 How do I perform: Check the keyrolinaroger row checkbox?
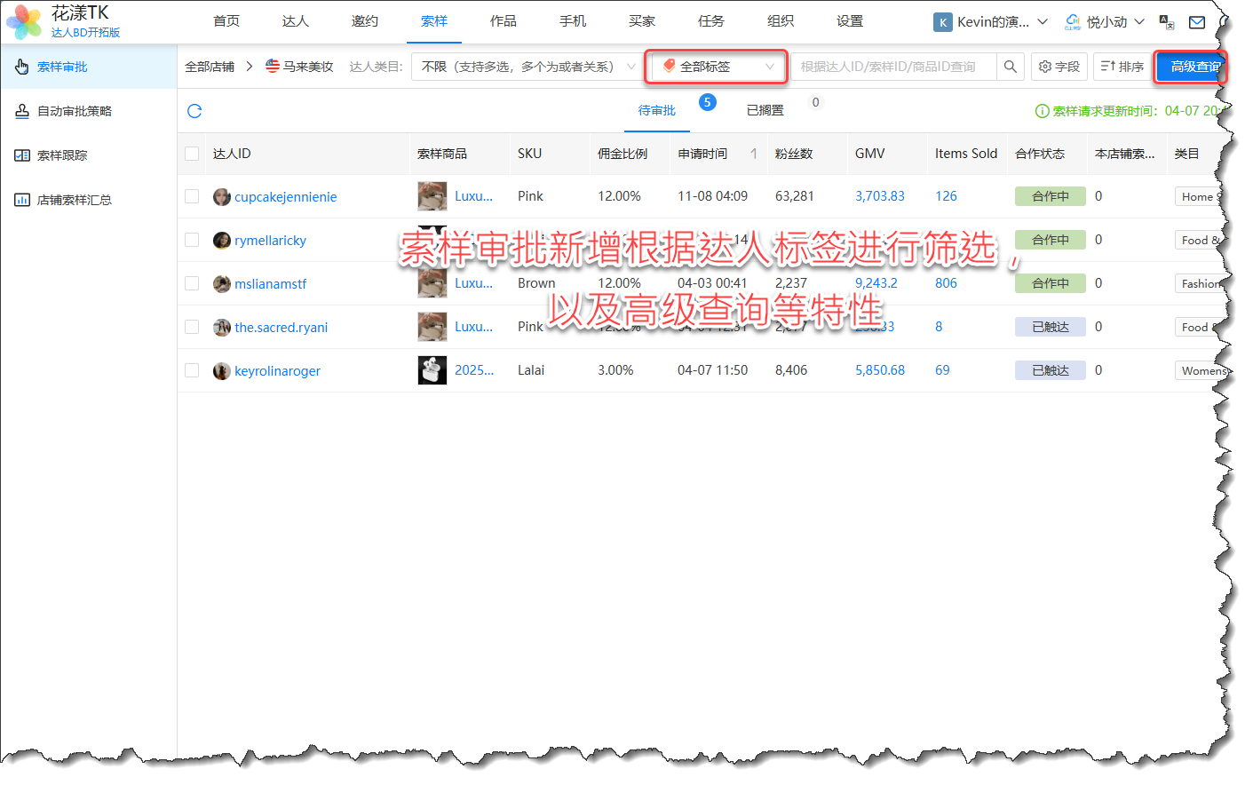click(x=192, y=370)
